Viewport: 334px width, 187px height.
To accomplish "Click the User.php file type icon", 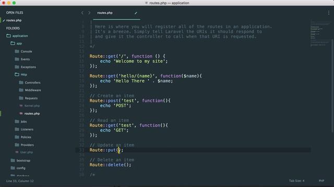I will pyautogui.click(x=17, y=152).
